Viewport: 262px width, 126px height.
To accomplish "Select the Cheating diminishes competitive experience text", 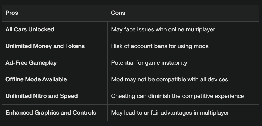I will click(177, 96).
